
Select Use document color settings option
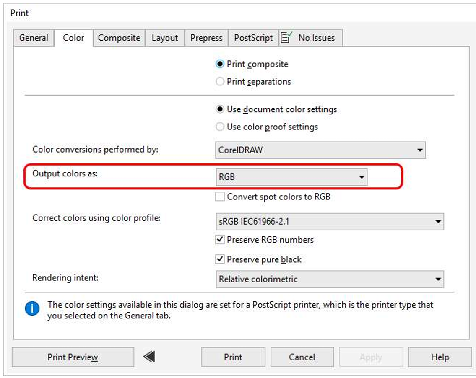tap(220, 109)
